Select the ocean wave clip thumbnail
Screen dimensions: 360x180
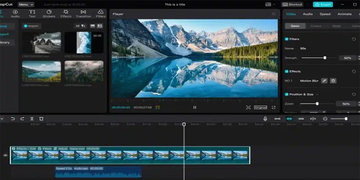(84, 43)
